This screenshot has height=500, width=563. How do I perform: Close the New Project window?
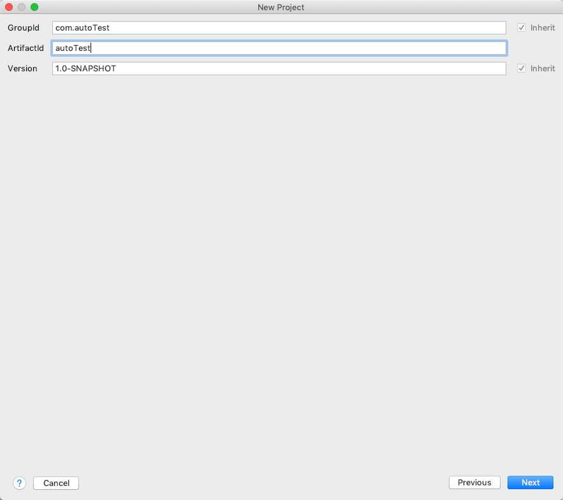click(9, 7)
